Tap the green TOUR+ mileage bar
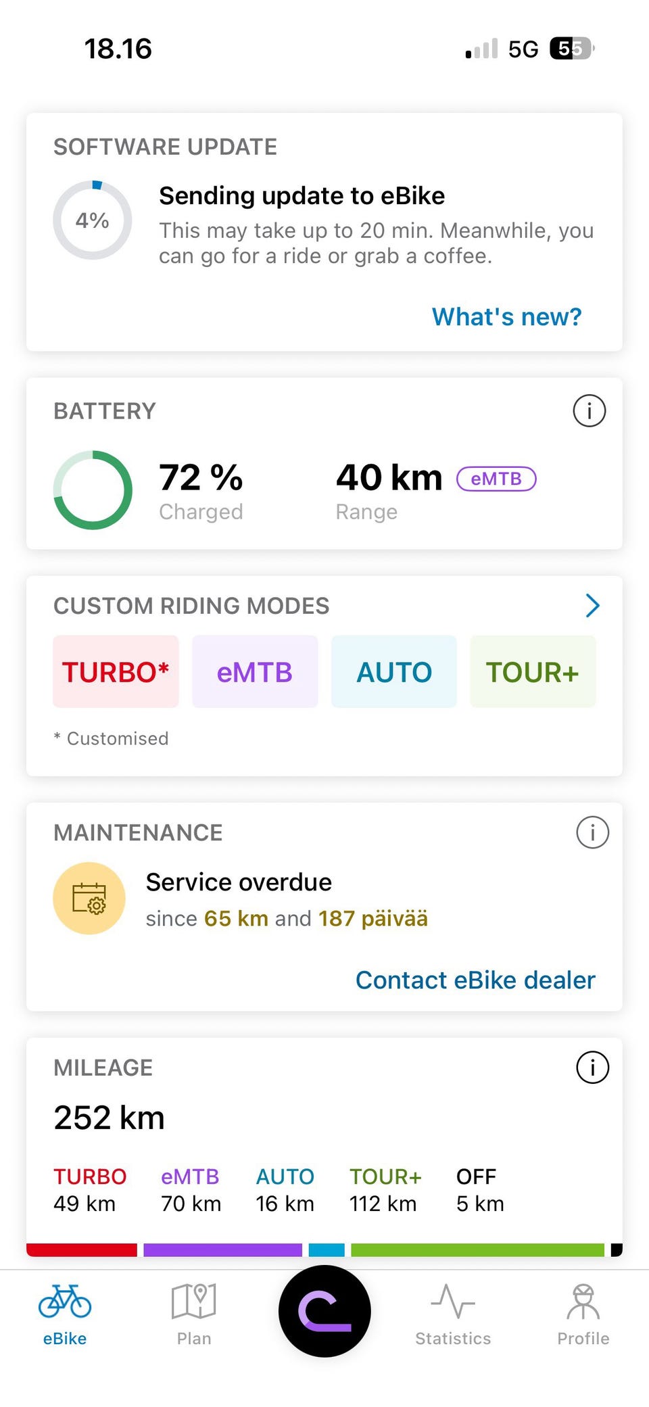The height and width of the screenshot is (1407, 649). pyautogui.click(x=477, y=1250)
